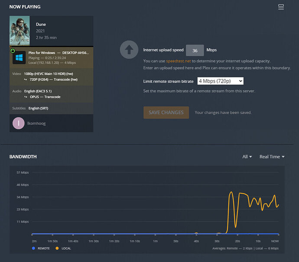Viewport: 299px width, 262px height.
Task: Click the 10s marker on time axis
Action: 258,241
